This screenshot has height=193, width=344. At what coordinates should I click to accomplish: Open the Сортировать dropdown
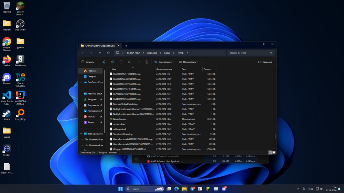(164, 62)
